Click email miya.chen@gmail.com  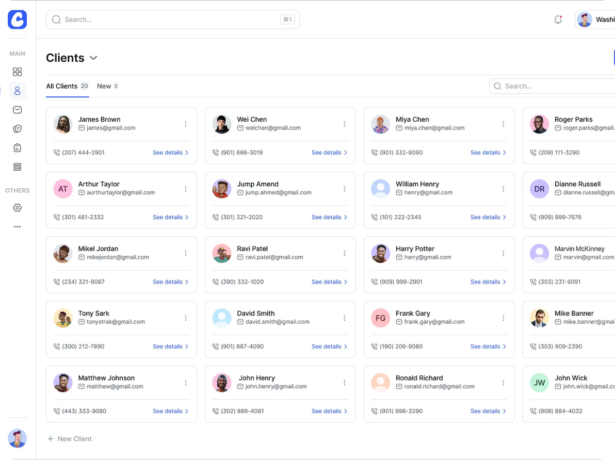pyautogui.click(x=434, y=128)
